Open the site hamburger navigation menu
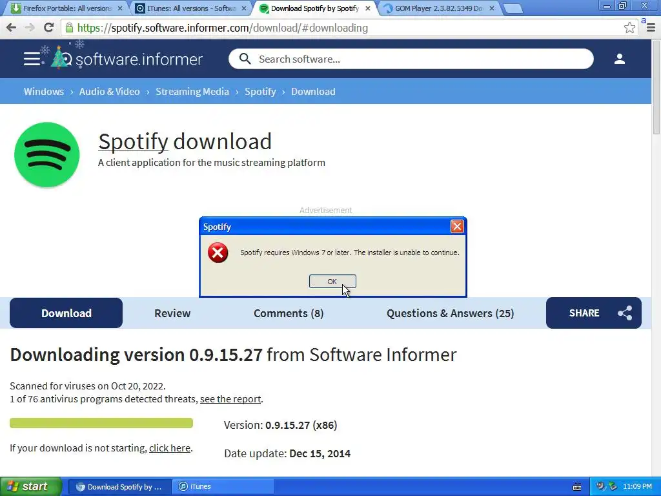This screenshot has height=496, width=661. point(32,59)
